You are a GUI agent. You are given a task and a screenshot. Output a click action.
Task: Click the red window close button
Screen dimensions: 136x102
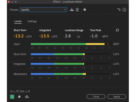click(x=9, y=2)
